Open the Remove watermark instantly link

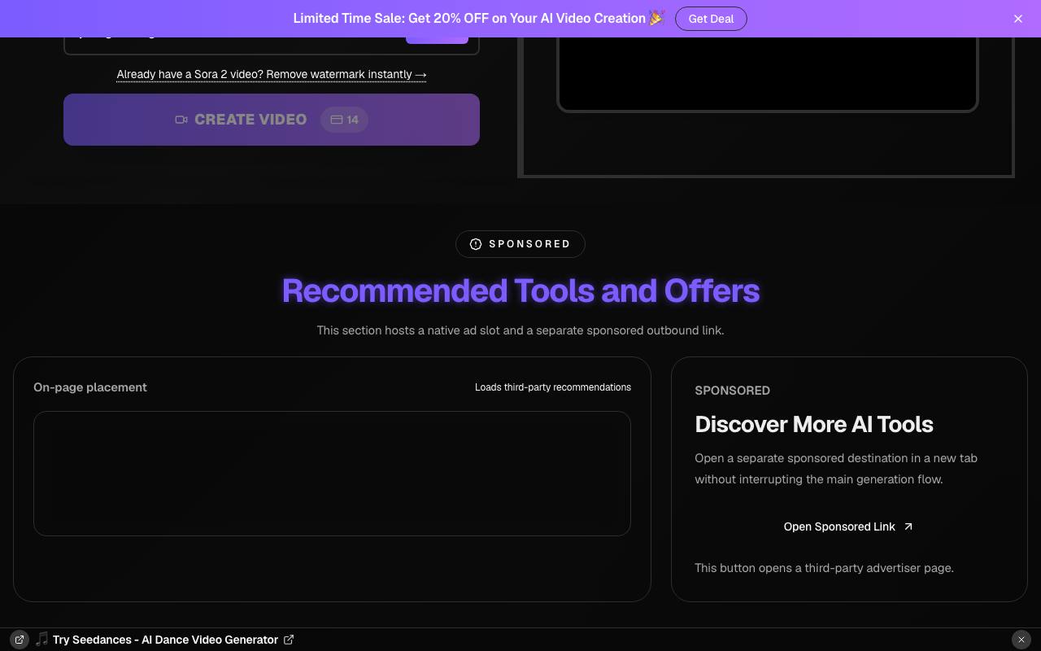point(272,74)
